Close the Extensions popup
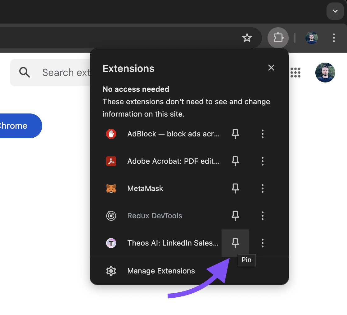 [x=271, y=68]
